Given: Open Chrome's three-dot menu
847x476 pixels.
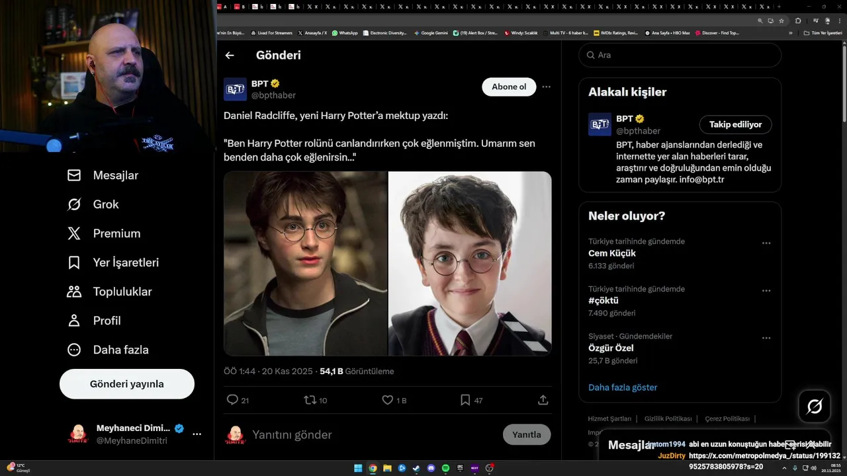Looking at the screenshot, I should (x=840, y=20).
